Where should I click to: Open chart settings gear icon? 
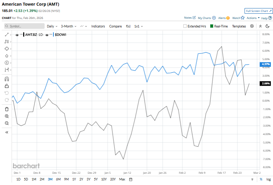click(252, 26)
